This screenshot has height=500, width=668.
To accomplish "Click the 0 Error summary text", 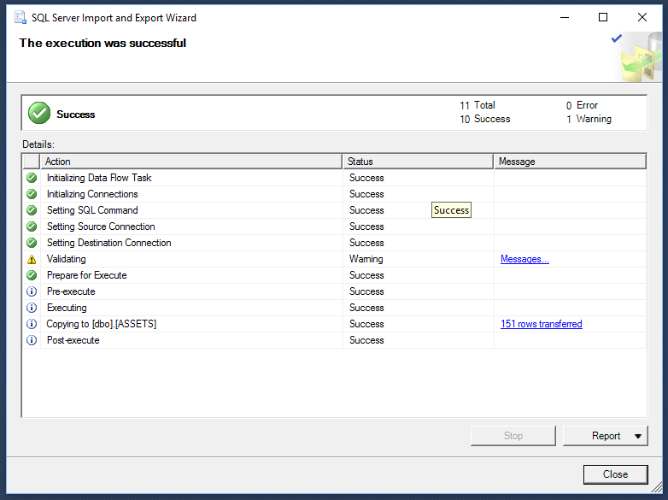I will (x=582, y=105).
